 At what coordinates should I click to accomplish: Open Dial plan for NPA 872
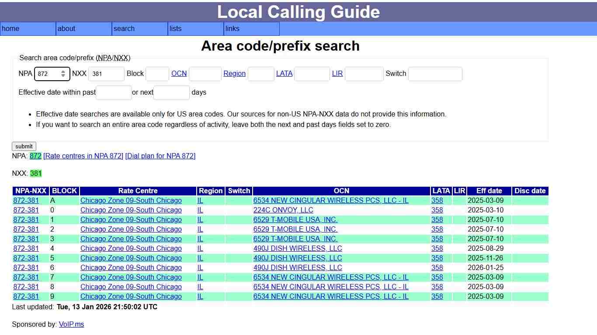click(160, 156)
